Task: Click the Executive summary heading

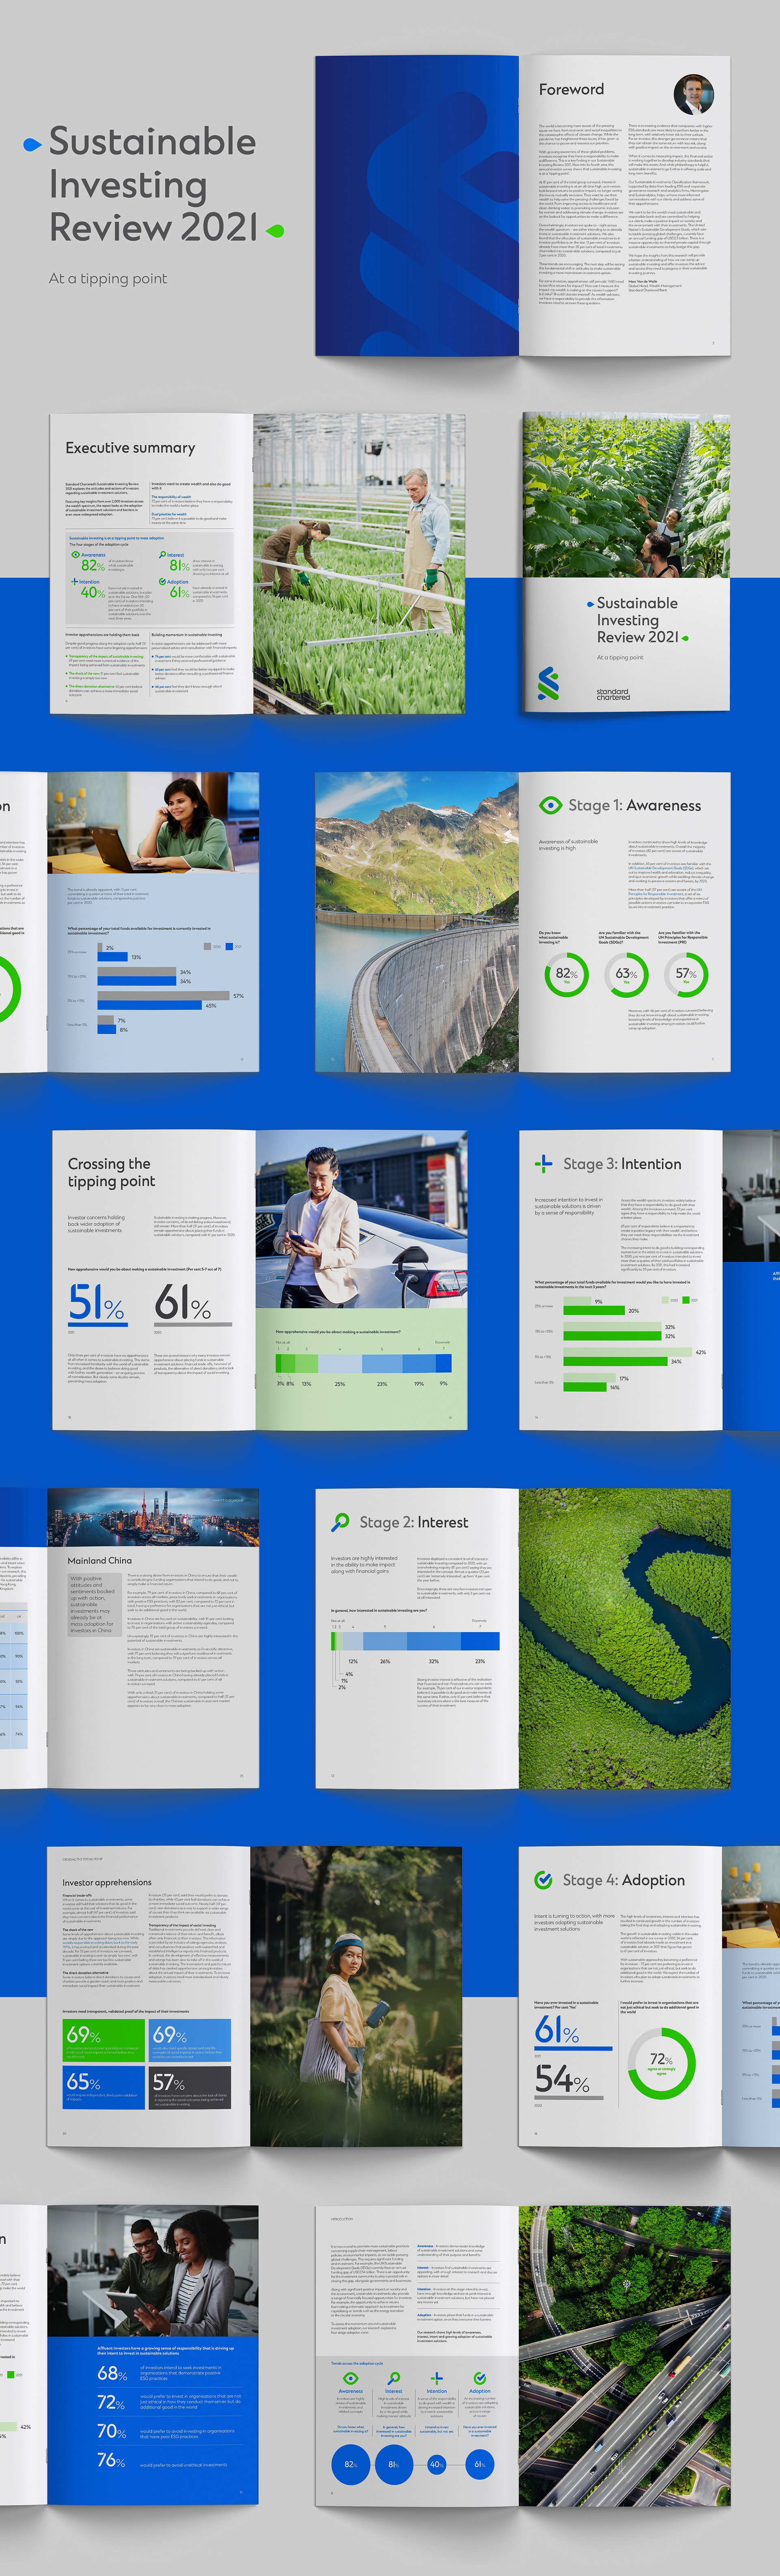Action: pos(130,447)
